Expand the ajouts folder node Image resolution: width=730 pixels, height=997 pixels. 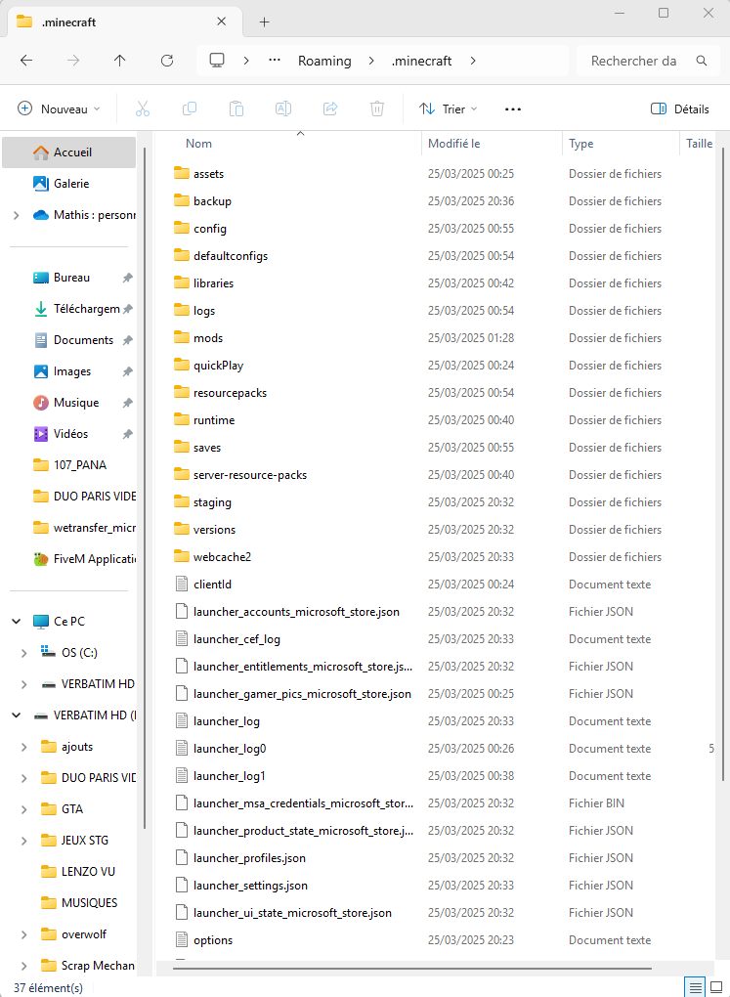(24, 747)
